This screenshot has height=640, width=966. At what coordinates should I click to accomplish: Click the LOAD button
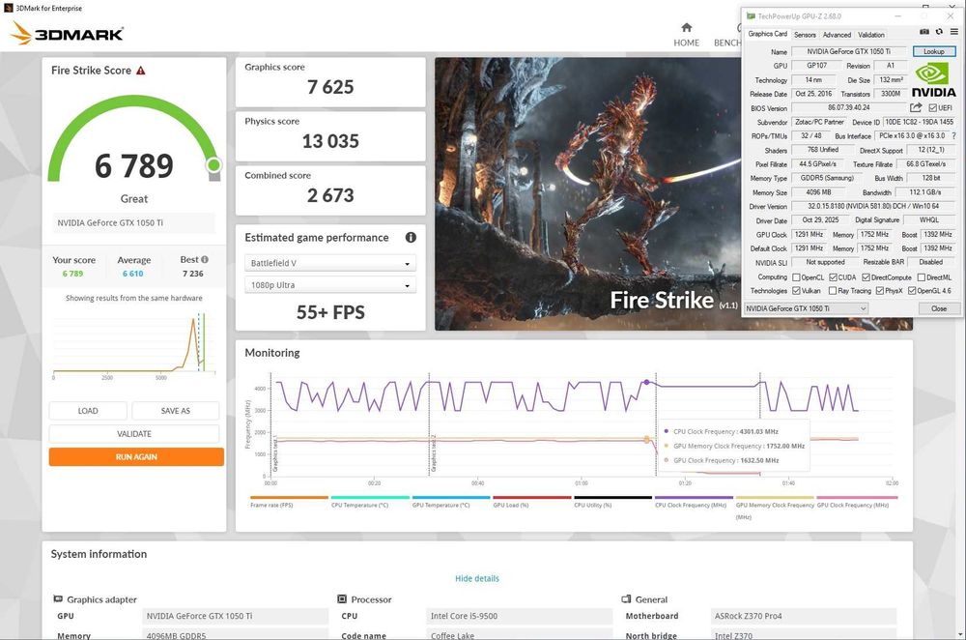point(88,411)
